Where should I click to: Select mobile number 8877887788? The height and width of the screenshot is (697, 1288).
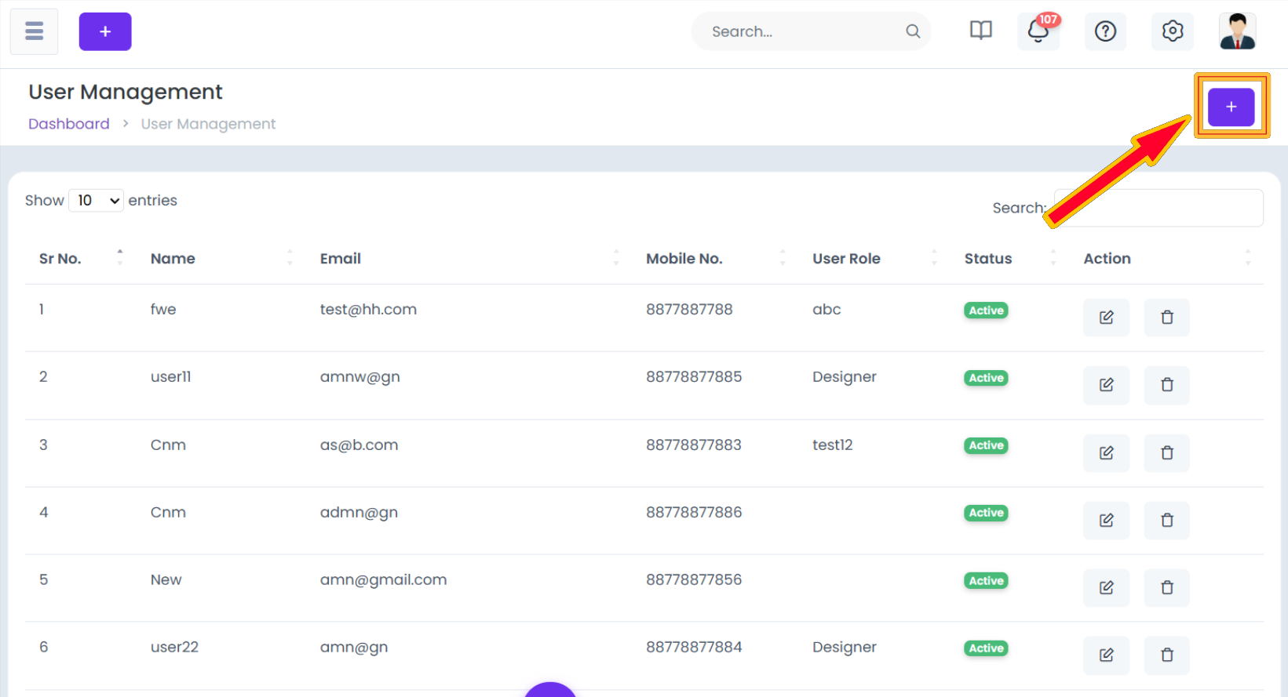[689, 310]
